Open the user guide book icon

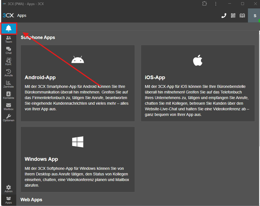point(242,16)
